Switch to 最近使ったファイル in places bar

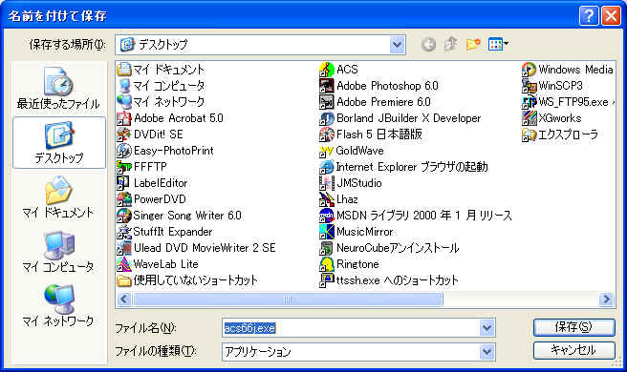coord(58,88)
